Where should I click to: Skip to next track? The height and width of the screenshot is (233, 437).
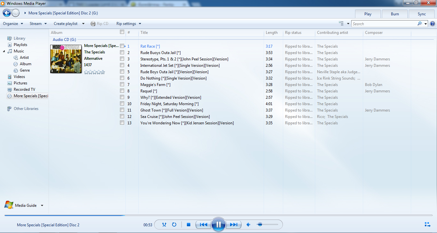[x=234, y=225]
